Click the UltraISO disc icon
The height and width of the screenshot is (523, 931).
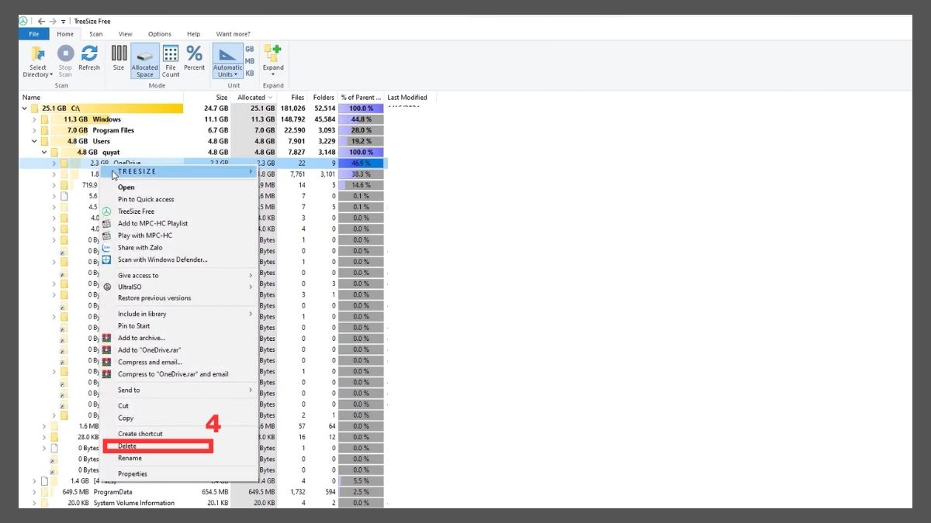point(107,287)
